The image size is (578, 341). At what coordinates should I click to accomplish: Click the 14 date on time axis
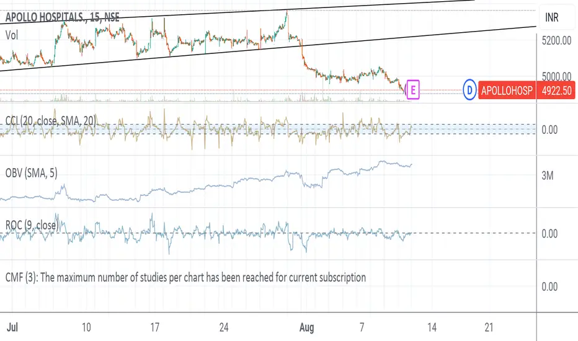pyautogui.click(x=432, y=327)
